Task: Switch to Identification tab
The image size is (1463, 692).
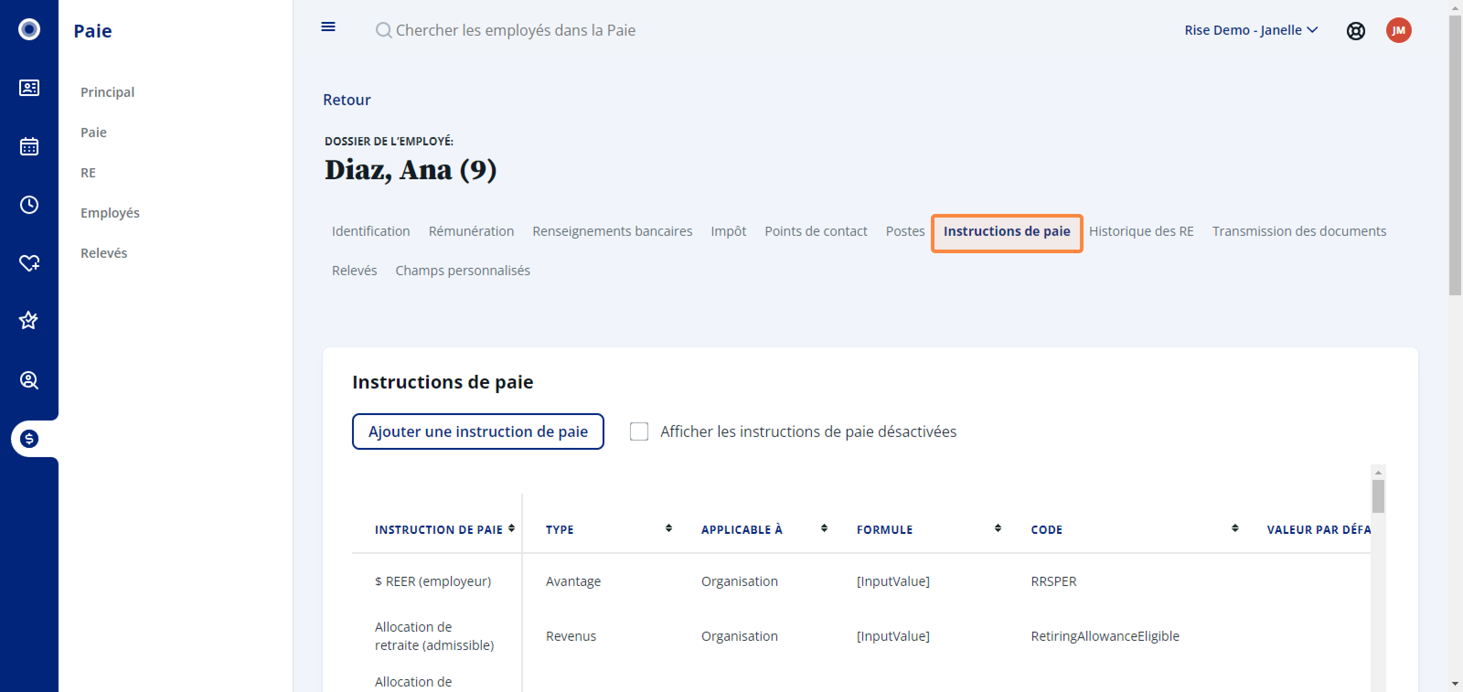Action: point(371,231)
